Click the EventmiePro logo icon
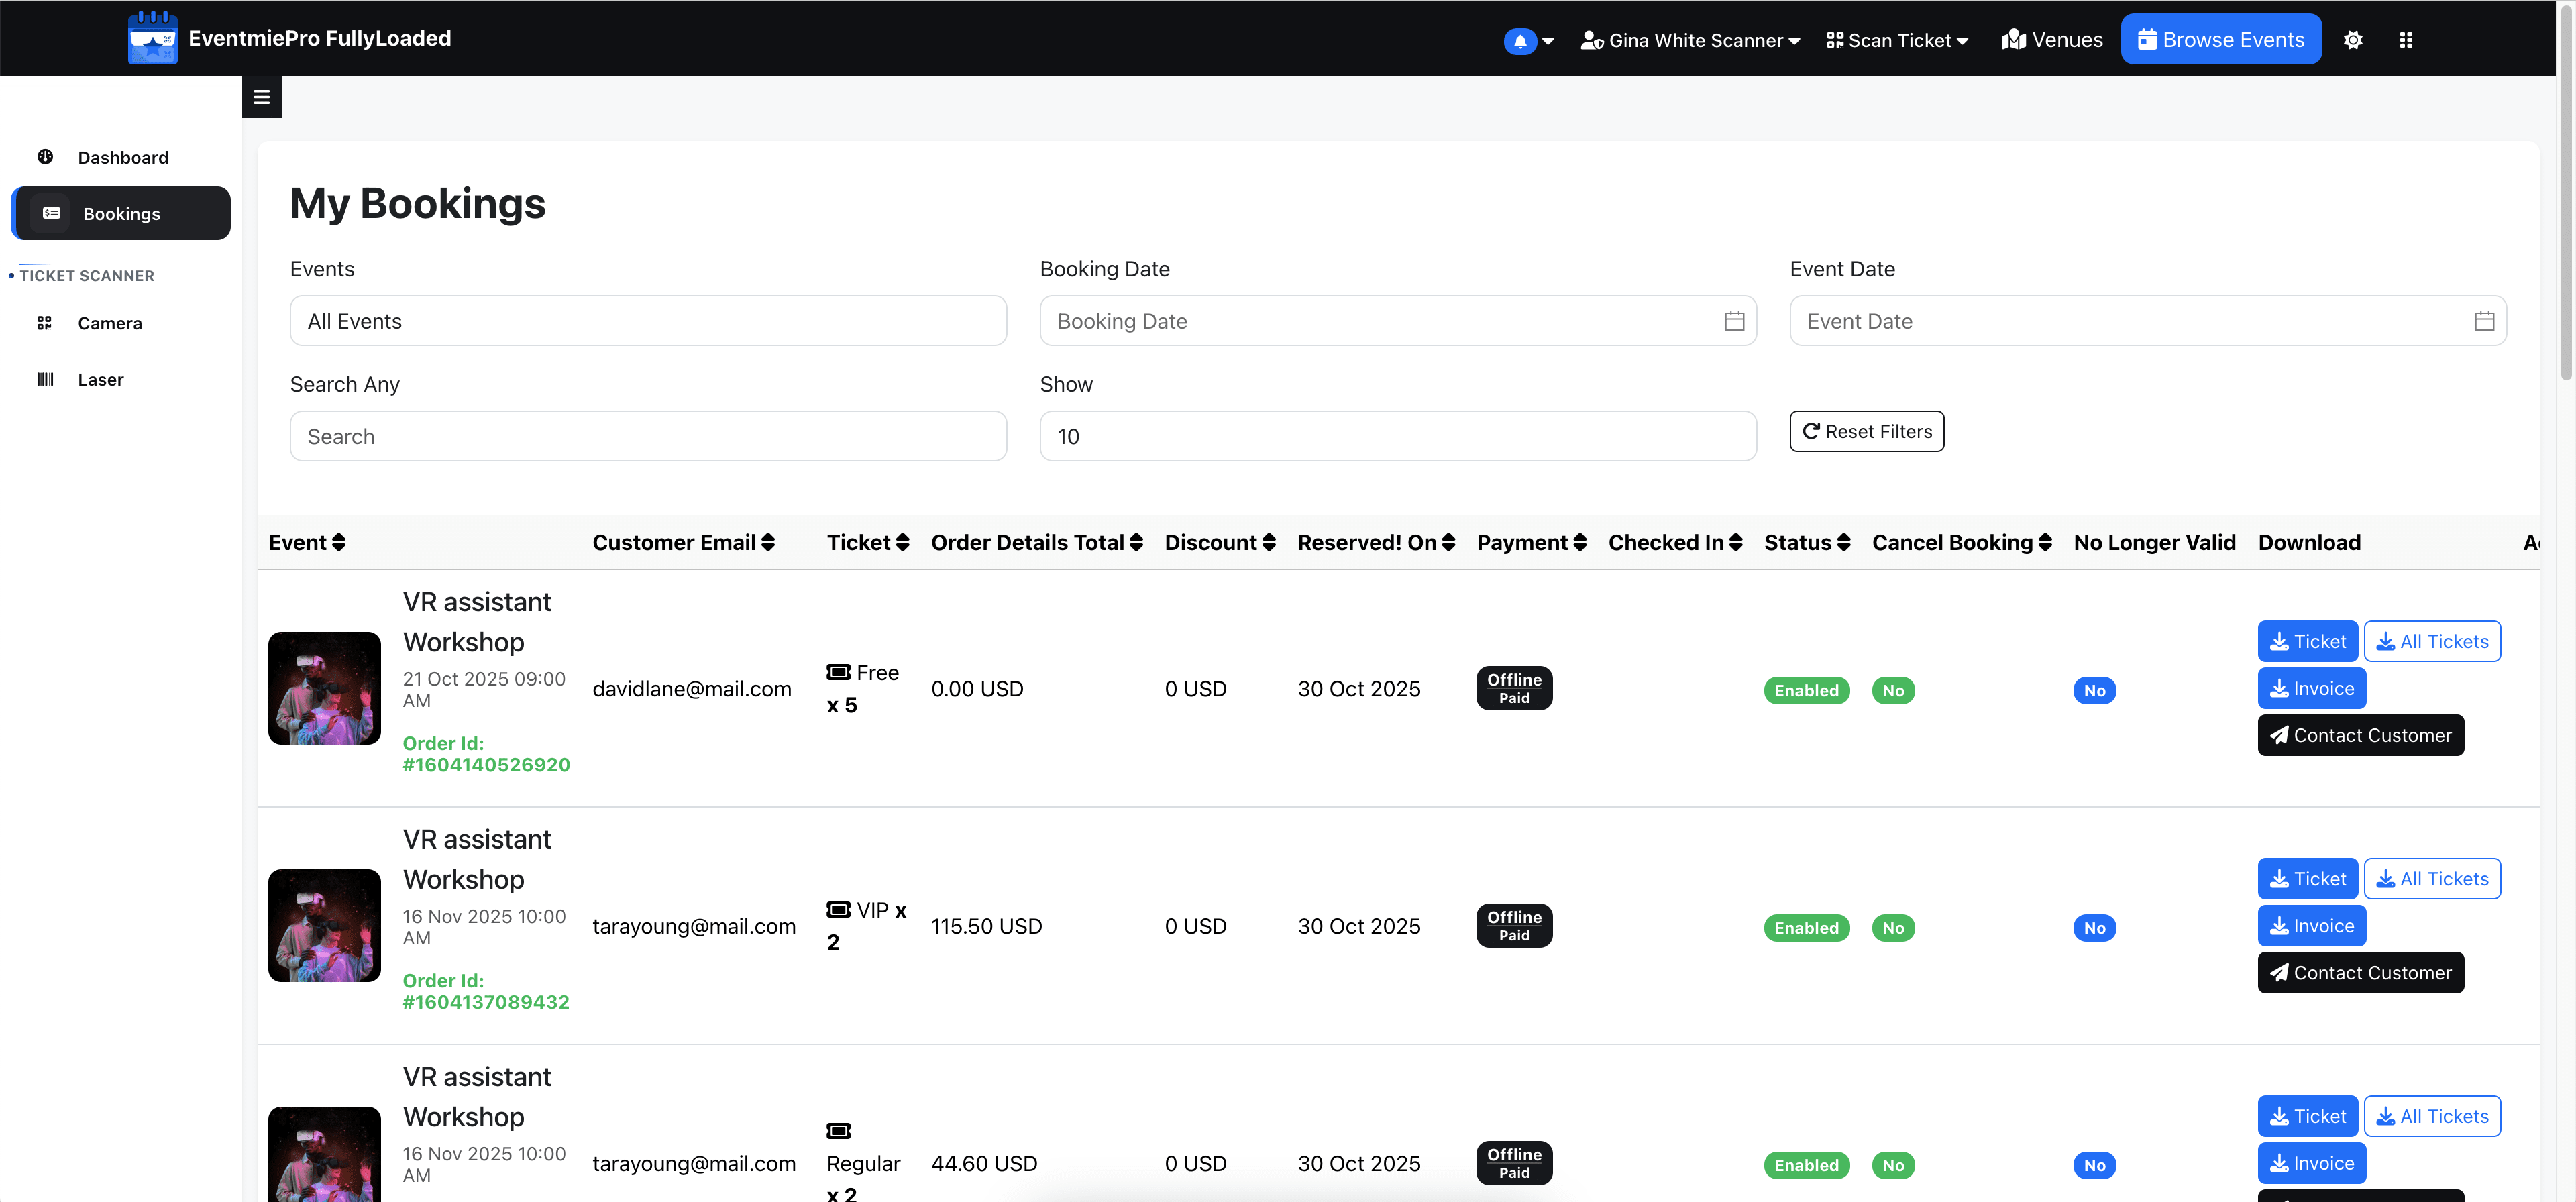2576x1202 pixels. tap(153, 38)
